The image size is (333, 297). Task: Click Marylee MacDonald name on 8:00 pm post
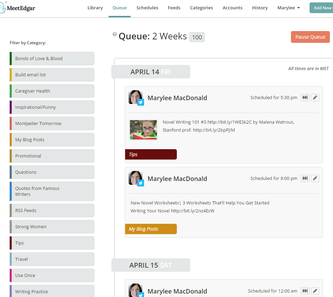pyautogui.click(x=177, y=179)
